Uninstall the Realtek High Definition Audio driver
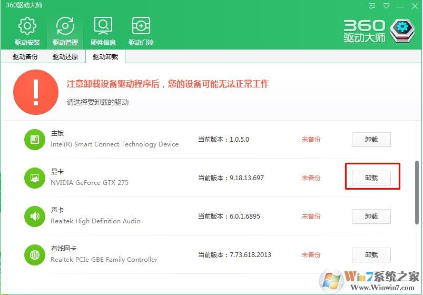Image resolution: width=423 pixels, height=295 pixels. point(371,217)
